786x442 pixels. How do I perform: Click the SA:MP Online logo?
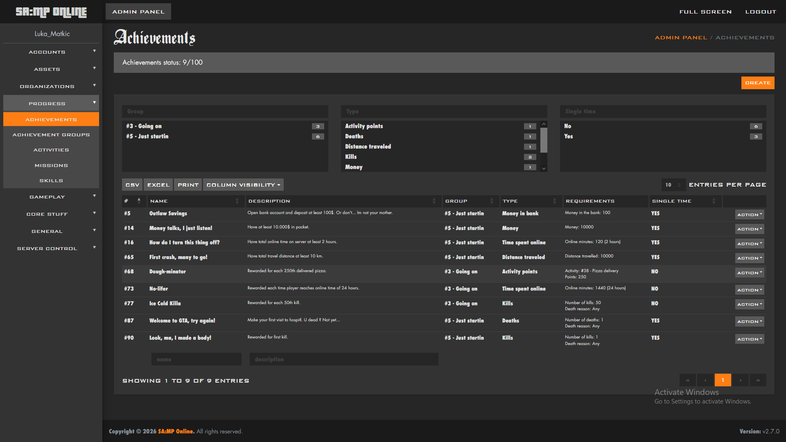51,12
